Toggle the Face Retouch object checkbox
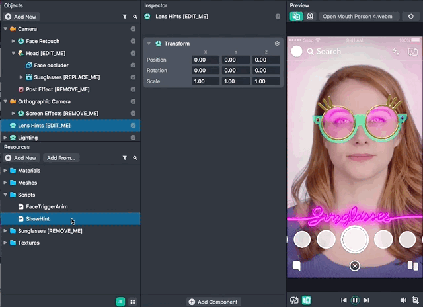423x307 pixels. click(134, 41)
